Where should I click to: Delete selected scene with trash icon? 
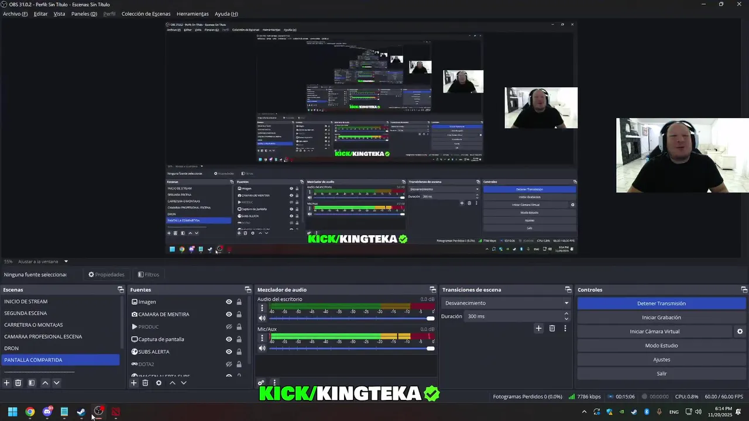[18, 383]
